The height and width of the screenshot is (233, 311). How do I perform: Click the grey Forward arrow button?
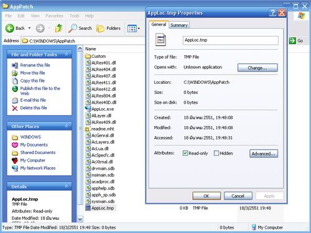(40, 28)
